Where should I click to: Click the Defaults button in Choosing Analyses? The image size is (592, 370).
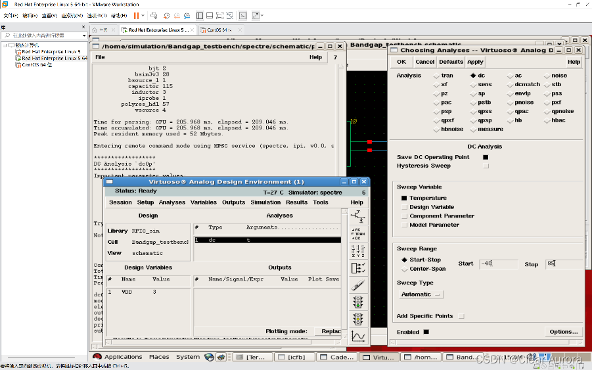click(x=451, y=62)
